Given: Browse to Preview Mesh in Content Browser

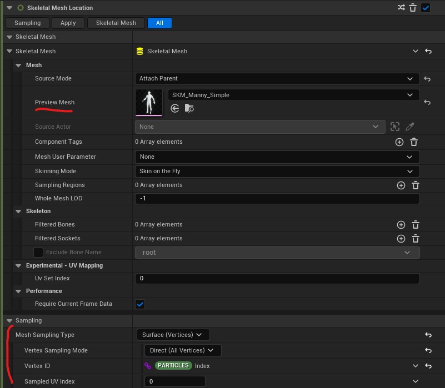Looking at the screenshot, I should [x=189, y=108].
